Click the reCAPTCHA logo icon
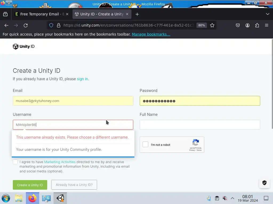Screen dimensions: 273x204 click(195, 142)
